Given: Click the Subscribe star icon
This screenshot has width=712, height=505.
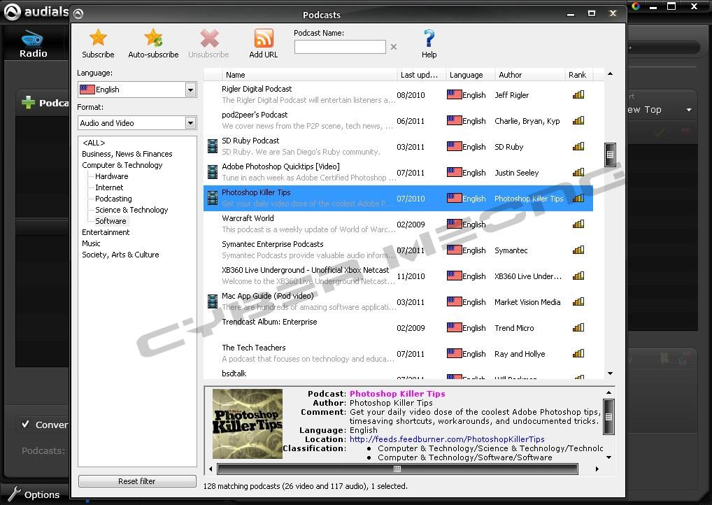Looking at the screenshot, I should 98,38.
